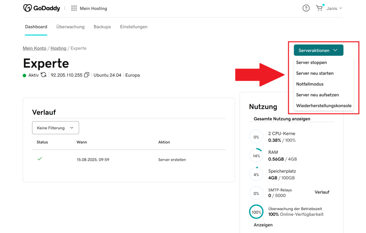
Task: Open the help question mark icon
Action: point(306,8)
